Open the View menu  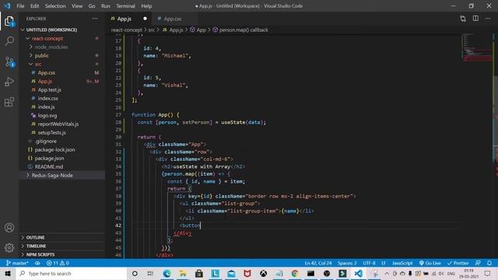[x=77, y=6]
